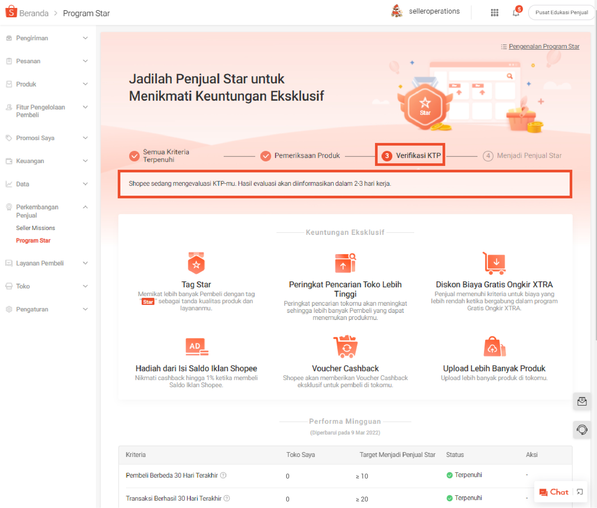Viewport: 597px width, 508px height.
Task: Click the Diskon Biaya Gratis Ongkir cart icon
Action: click(495, 263)
